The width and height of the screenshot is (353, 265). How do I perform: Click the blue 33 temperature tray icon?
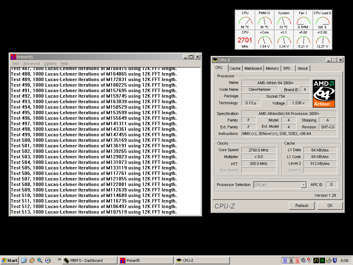pyautogui.click(x=285, y=261)
